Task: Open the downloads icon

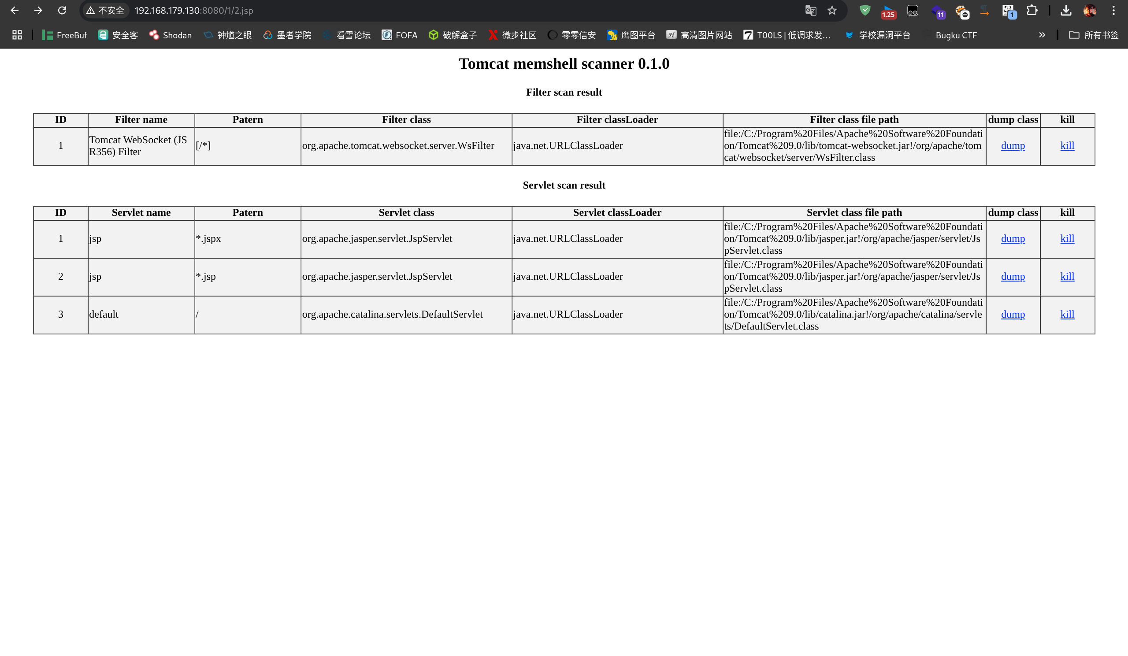Action: [1066, 10]
